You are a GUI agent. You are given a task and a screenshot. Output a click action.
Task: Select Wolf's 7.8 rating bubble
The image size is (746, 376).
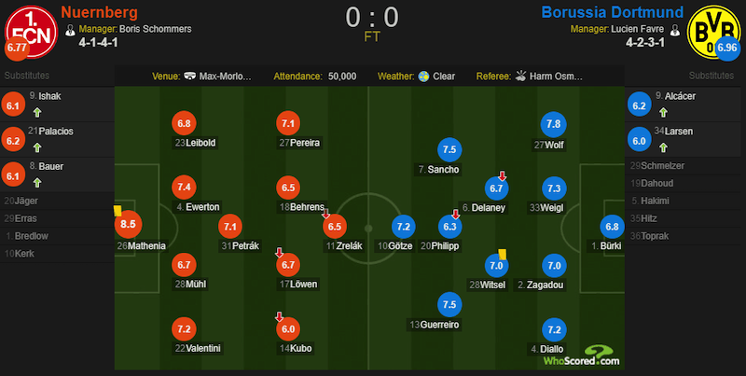click(x=553, y=124)
